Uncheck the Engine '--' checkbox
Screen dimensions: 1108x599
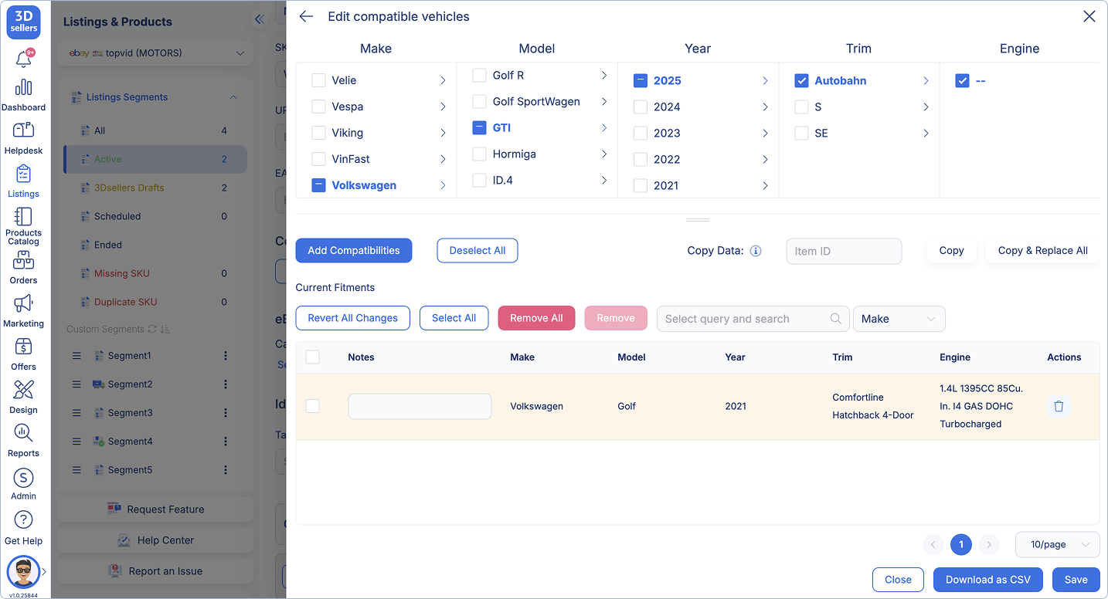pos(962,80)
